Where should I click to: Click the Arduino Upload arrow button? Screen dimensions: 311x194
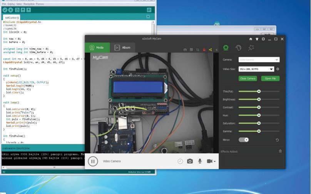click(11, 10)
